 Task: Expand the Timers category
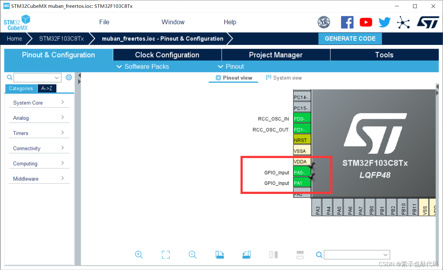pos(39,133)
